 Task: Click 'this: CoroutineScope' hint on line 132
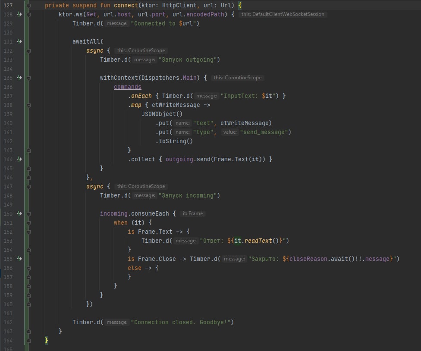tap(141, 50)
